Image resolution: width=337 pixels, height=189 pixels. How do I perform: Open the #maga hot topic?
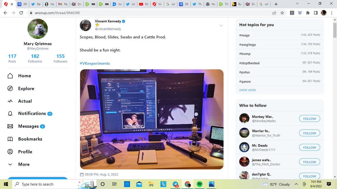point(244,35)
